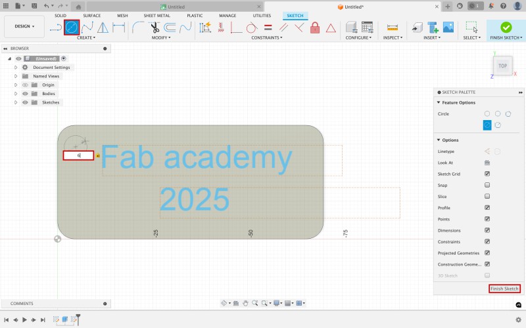Click the Undo arrow
The image size is (526, 328).
[x=46, y=6]
